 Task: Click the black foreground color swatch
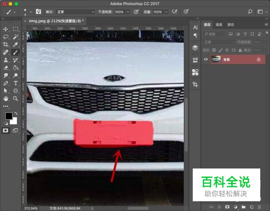click(x=9, y=116)
